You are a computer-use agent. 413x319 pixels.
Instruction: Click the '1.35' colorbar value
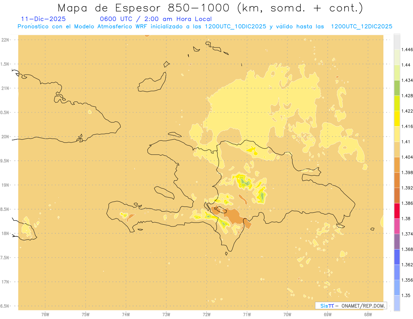coord(406,295)
